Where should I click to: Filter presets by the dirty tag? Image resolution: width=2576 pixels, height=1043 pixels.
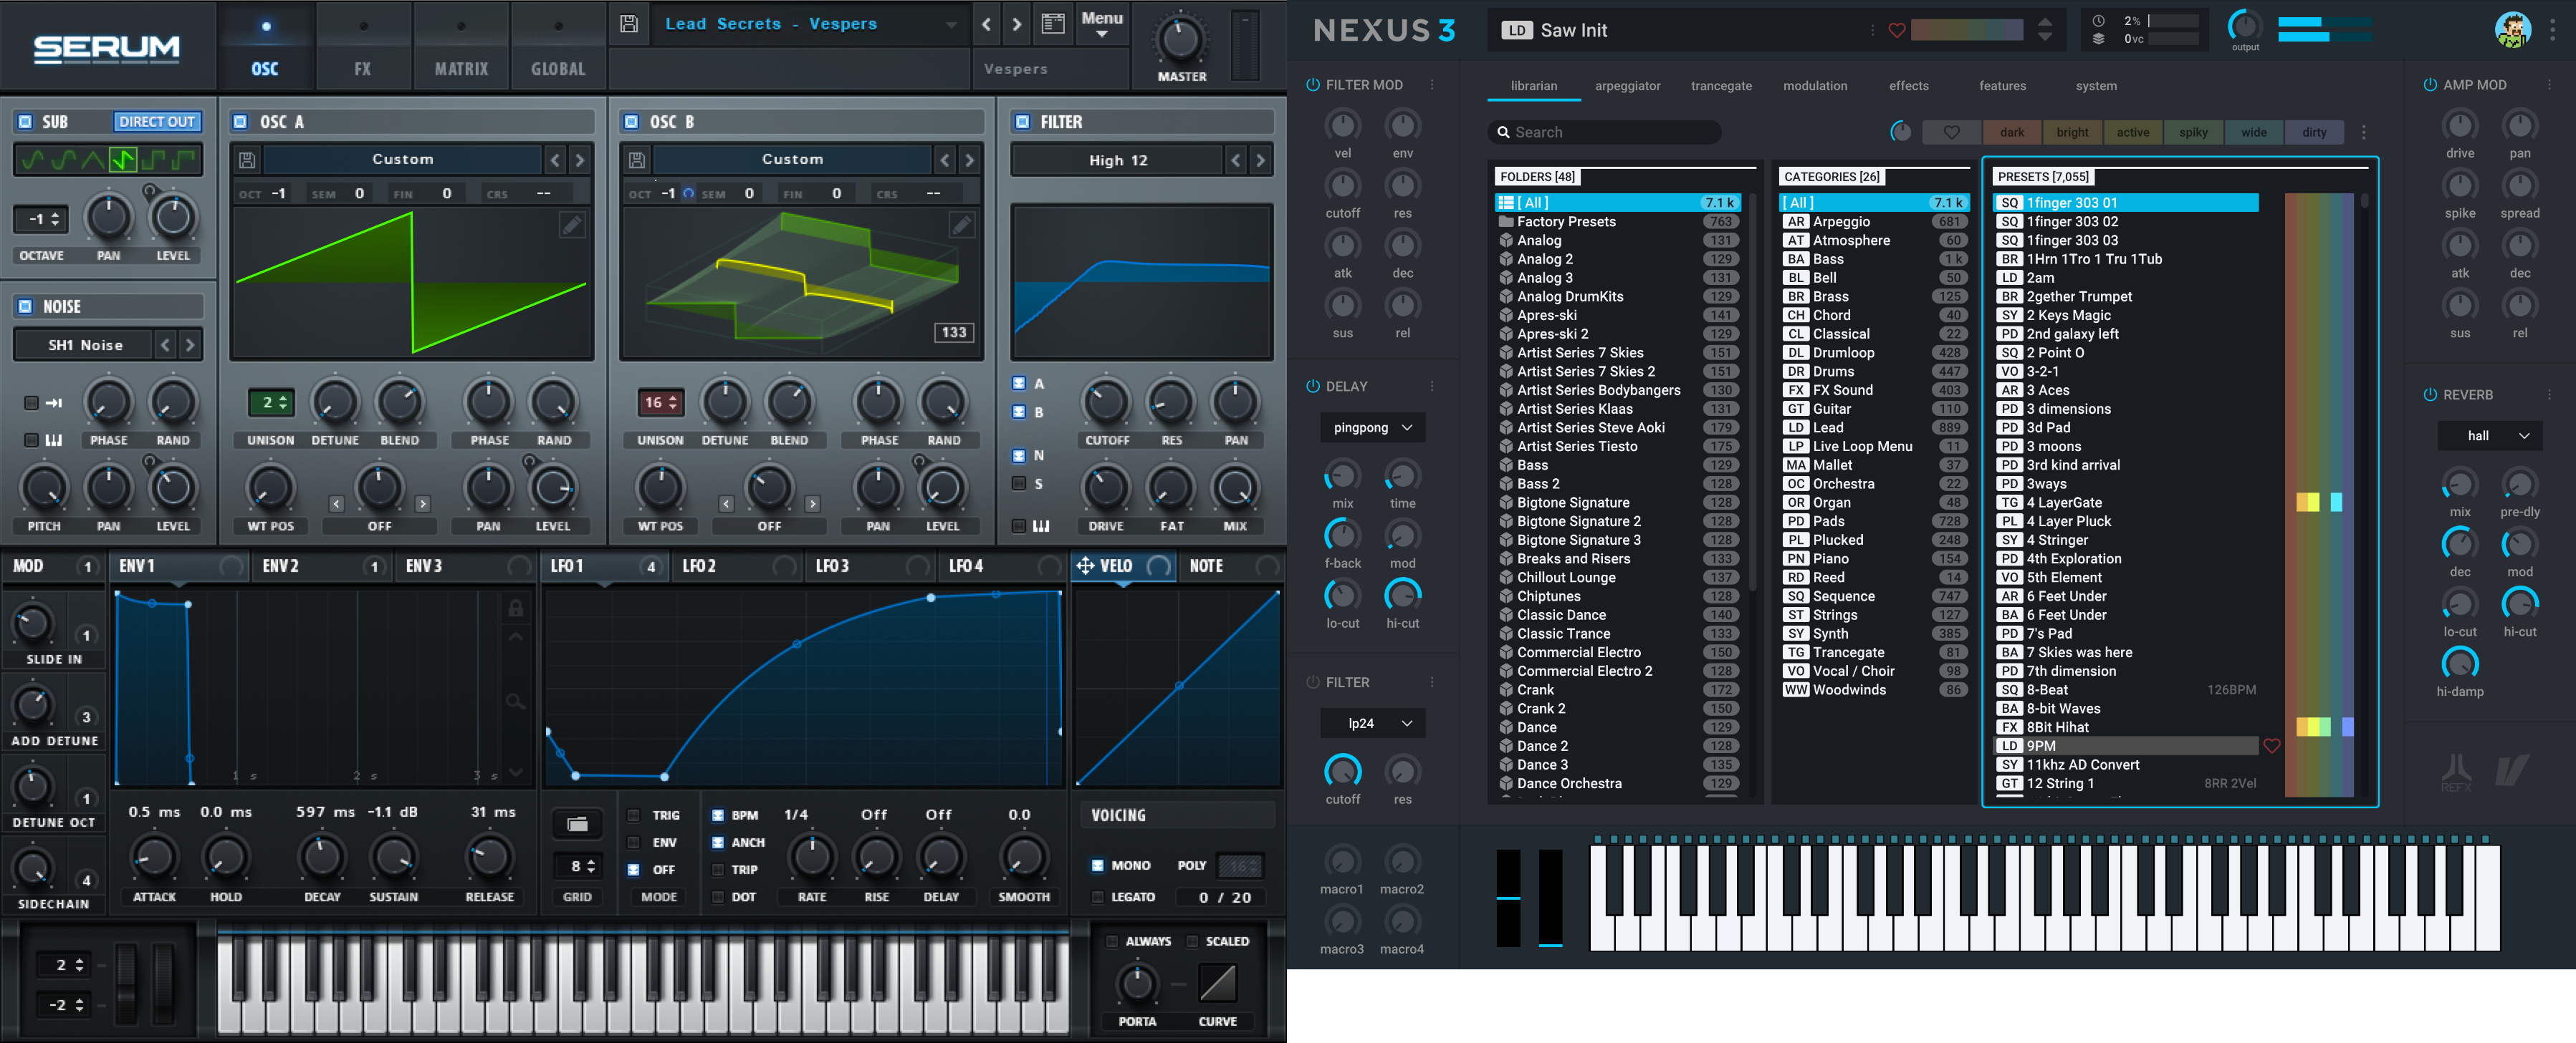[x=2314, y=132]
